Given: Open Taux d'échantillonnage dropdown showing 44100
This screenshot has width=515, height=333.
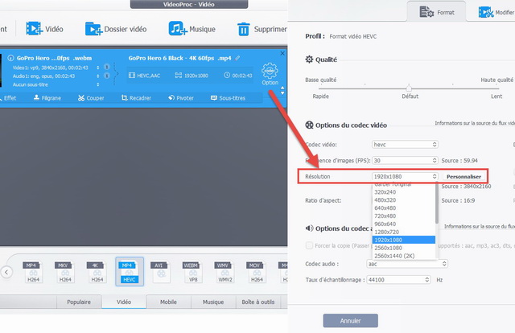Looking at the screenshot, I should click(398, 280).
